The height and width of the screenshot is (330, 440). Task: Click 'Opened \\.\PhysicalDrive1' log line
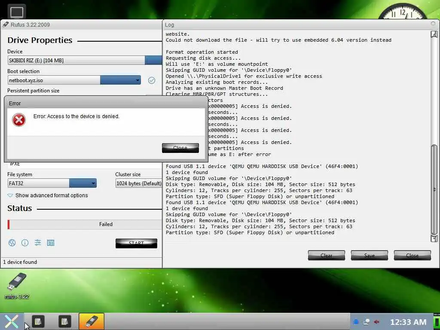click(244, 76)
